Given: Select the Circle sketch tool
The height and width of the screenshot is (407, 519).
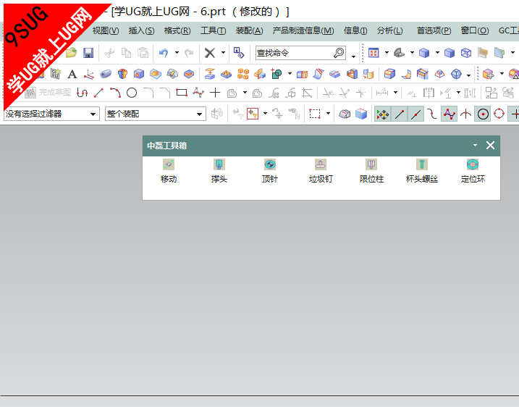Looking at the screenshot, I should pos(132,93).
